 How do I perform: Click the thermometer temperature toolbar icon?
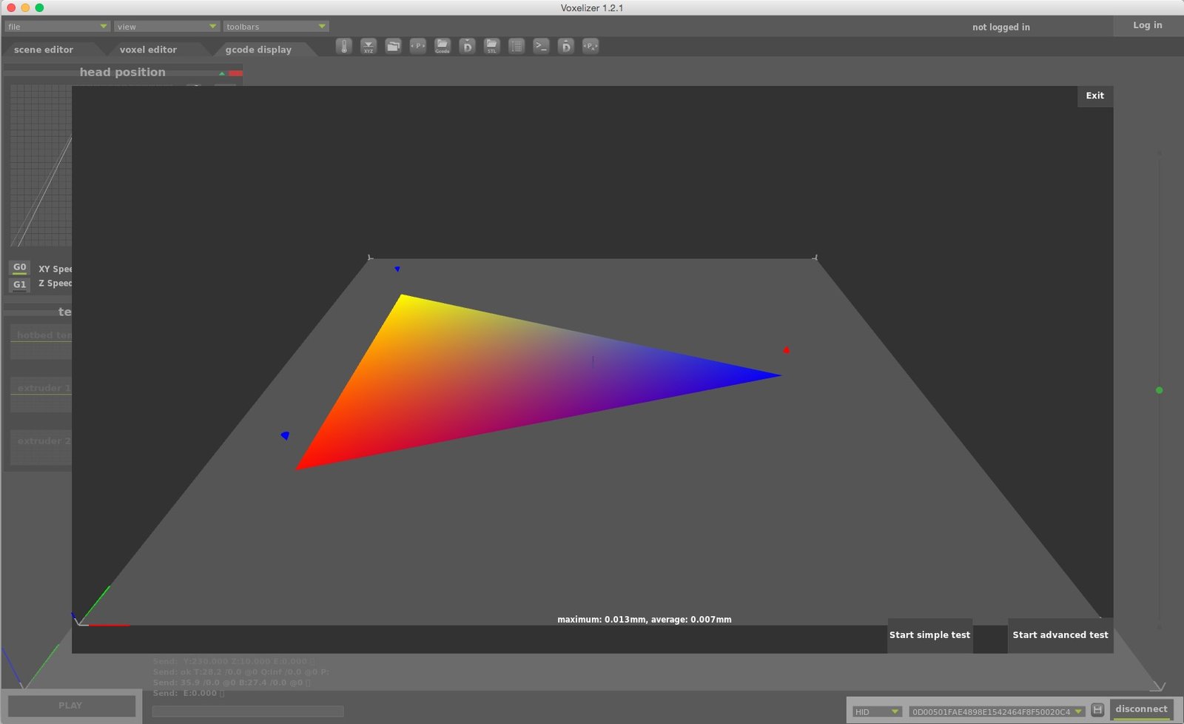tap(344, 46)
